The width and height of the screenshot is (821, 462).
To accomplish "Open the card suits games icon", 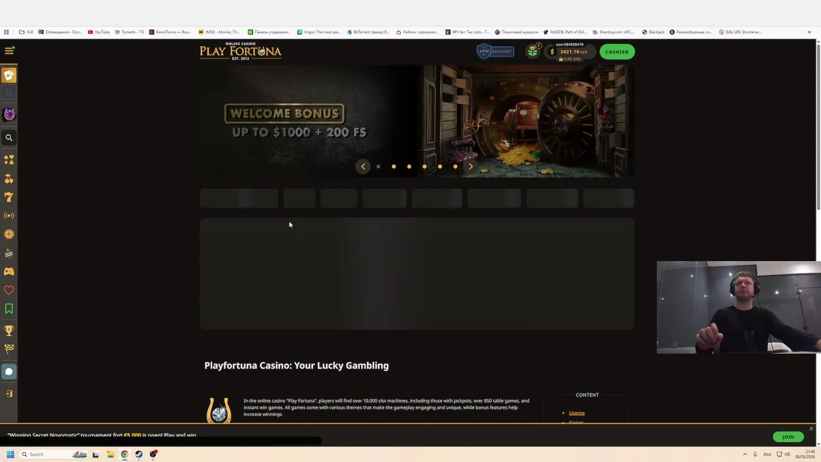I will (9, 160).
